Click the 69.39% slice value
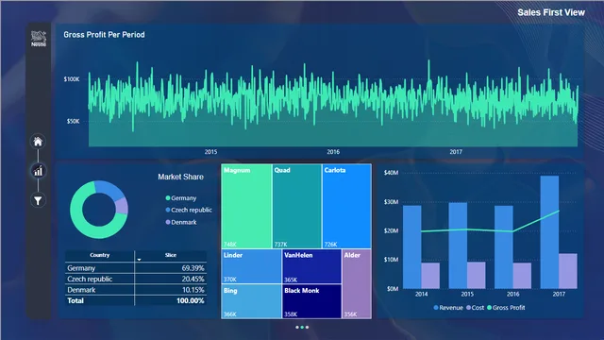 point(193,268)
